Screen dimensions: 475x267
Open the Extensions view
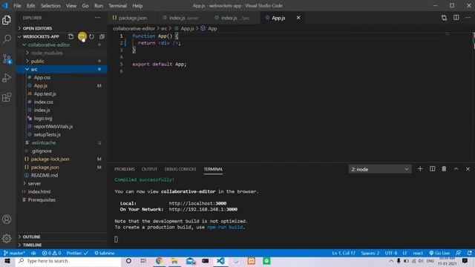tap(7, 97)
